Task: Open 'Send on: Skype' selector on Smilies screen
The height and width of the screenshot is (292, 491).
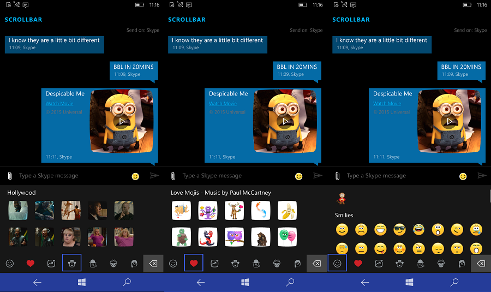Action: 470,30
